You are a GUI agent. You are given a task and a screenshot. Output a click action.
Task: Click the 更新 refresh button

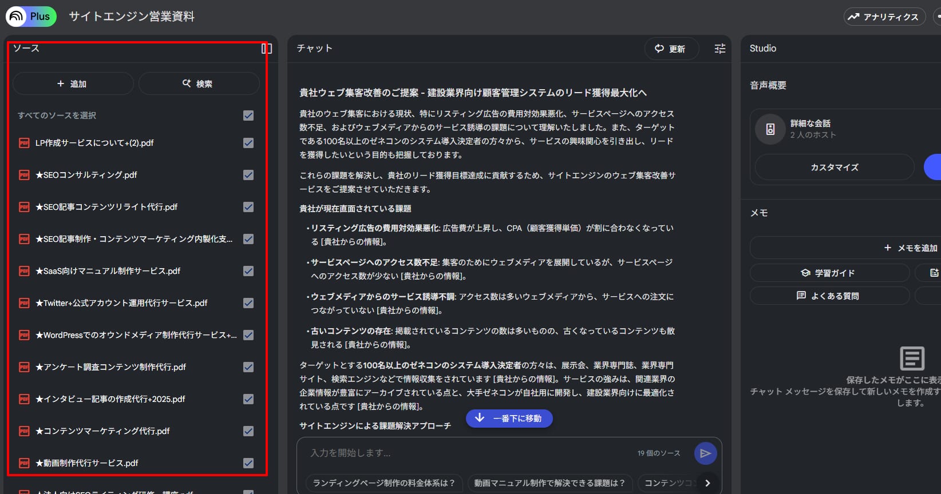pyautogui.click(x=671, y=49)
